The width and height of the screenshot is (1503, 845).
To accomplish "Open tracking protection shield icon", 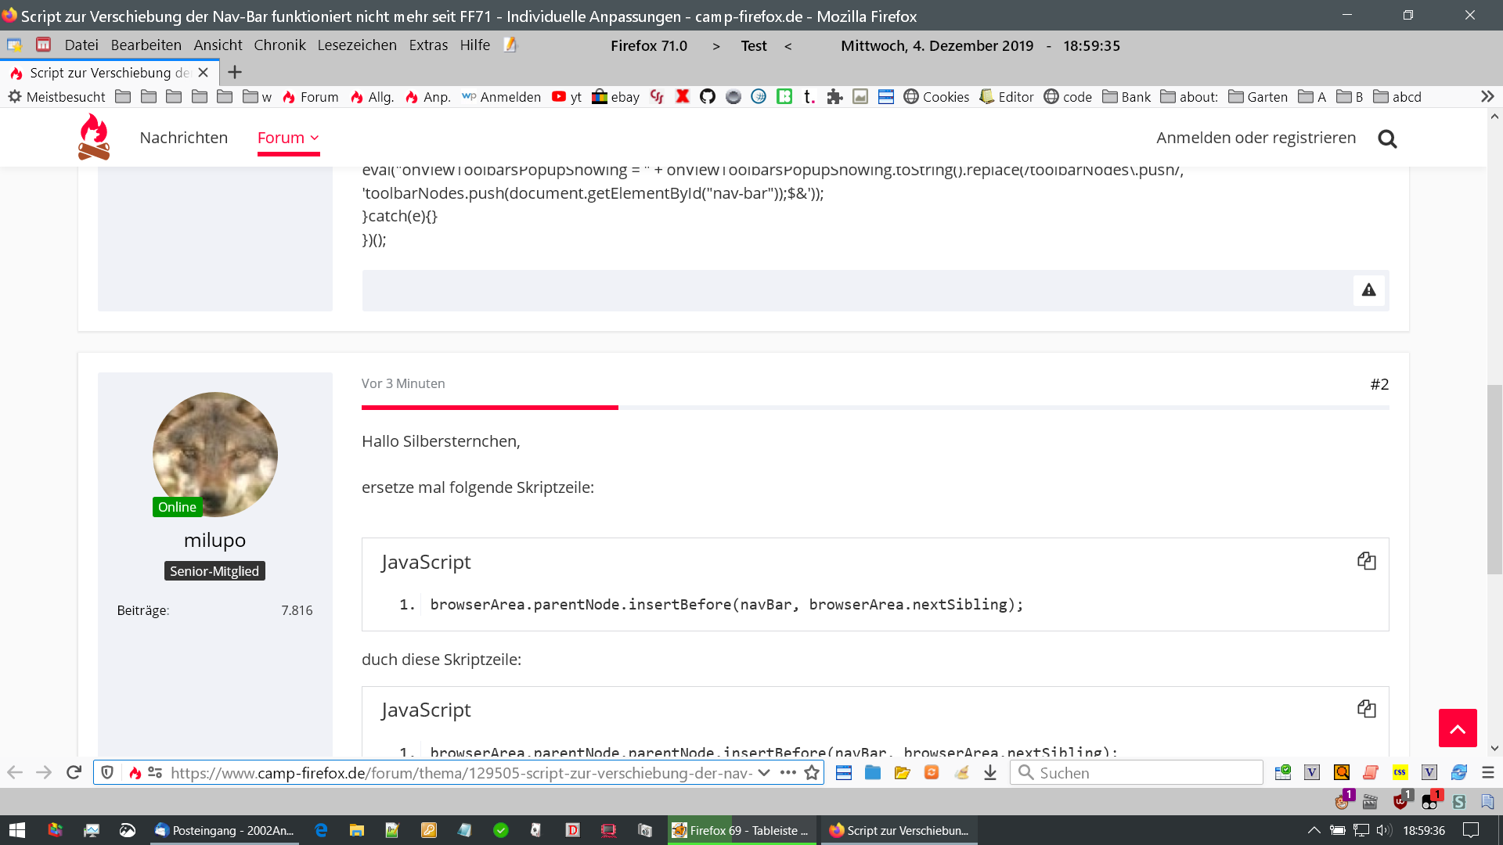I will [107, 773].
